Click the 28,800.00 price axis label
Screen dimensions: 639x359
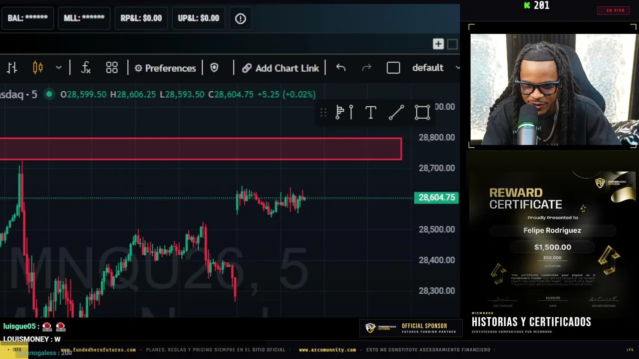[x=437, y=137]
